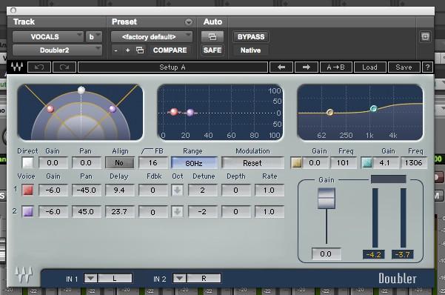Click Voice 1 Detune field 2
This screenshot has height=295, width=445.
pyautogui.click(x=203, y=190)
